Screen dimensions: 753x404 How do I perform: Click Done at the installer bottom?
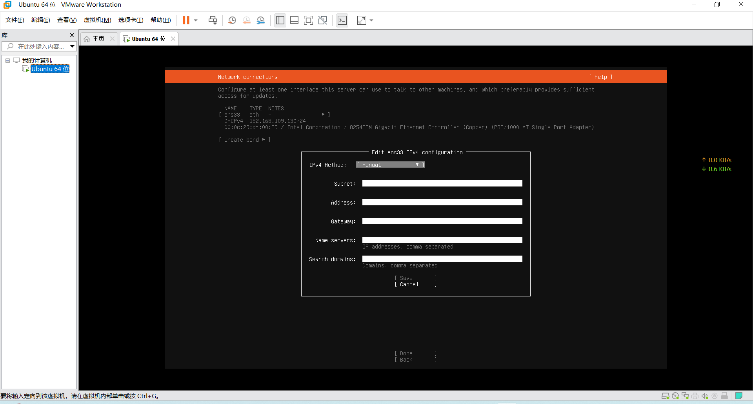[x=416, y=353]
